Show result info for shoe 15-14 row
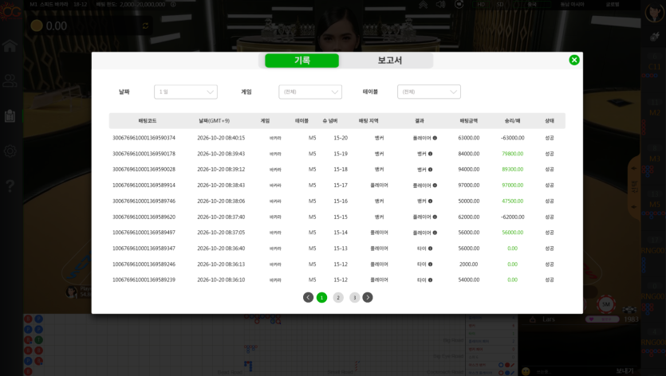 (435, 233)
